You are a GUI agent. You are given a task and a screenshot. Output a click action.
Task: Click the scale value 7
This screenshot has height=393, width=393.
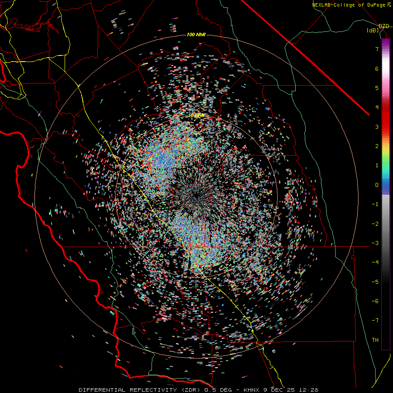pyautogui.click(x=377, y=49)
